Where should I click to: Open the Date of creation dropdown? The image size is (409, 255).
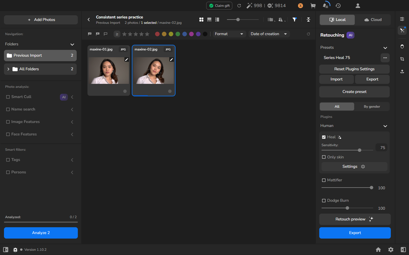(x=269, y=34)
